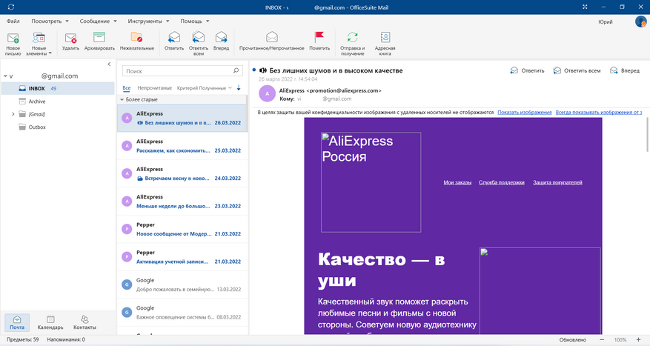Select the Все filter tab
This screenshot has width=650, height=346.
click(127, 88)
